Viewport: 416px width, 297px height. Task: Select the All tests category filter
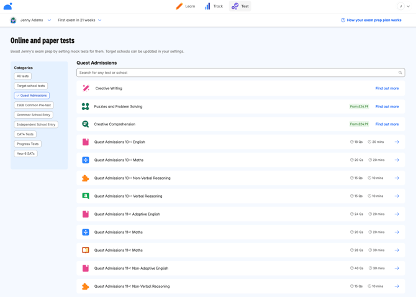23,76
